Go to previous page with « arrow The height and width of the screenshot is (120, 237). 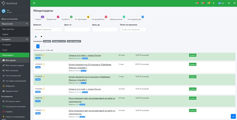(x=35, y=46)
